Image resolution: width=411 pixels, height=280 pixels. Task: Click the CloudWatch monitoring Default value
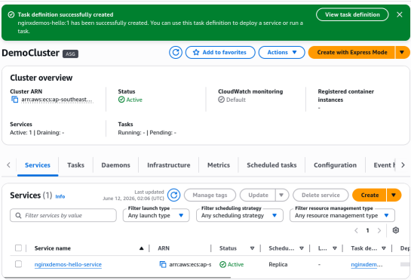232,100
